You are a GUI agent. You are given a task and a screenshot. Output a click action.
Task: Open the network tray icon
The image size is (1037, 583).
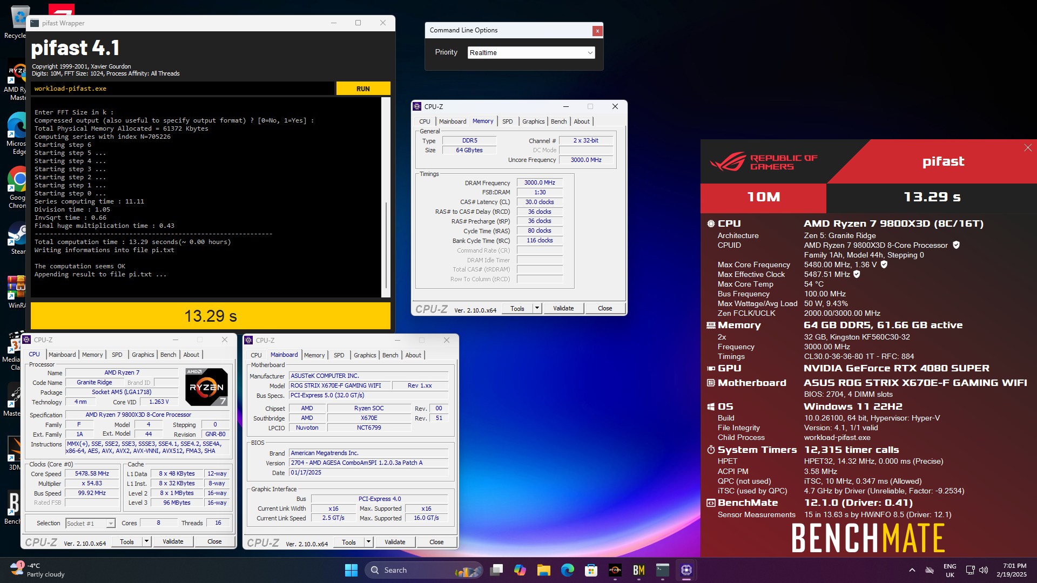(971, 570)
